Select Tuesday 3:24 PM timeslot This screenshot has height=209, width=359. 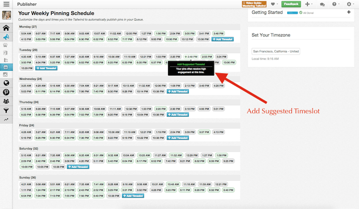[222, 57]
